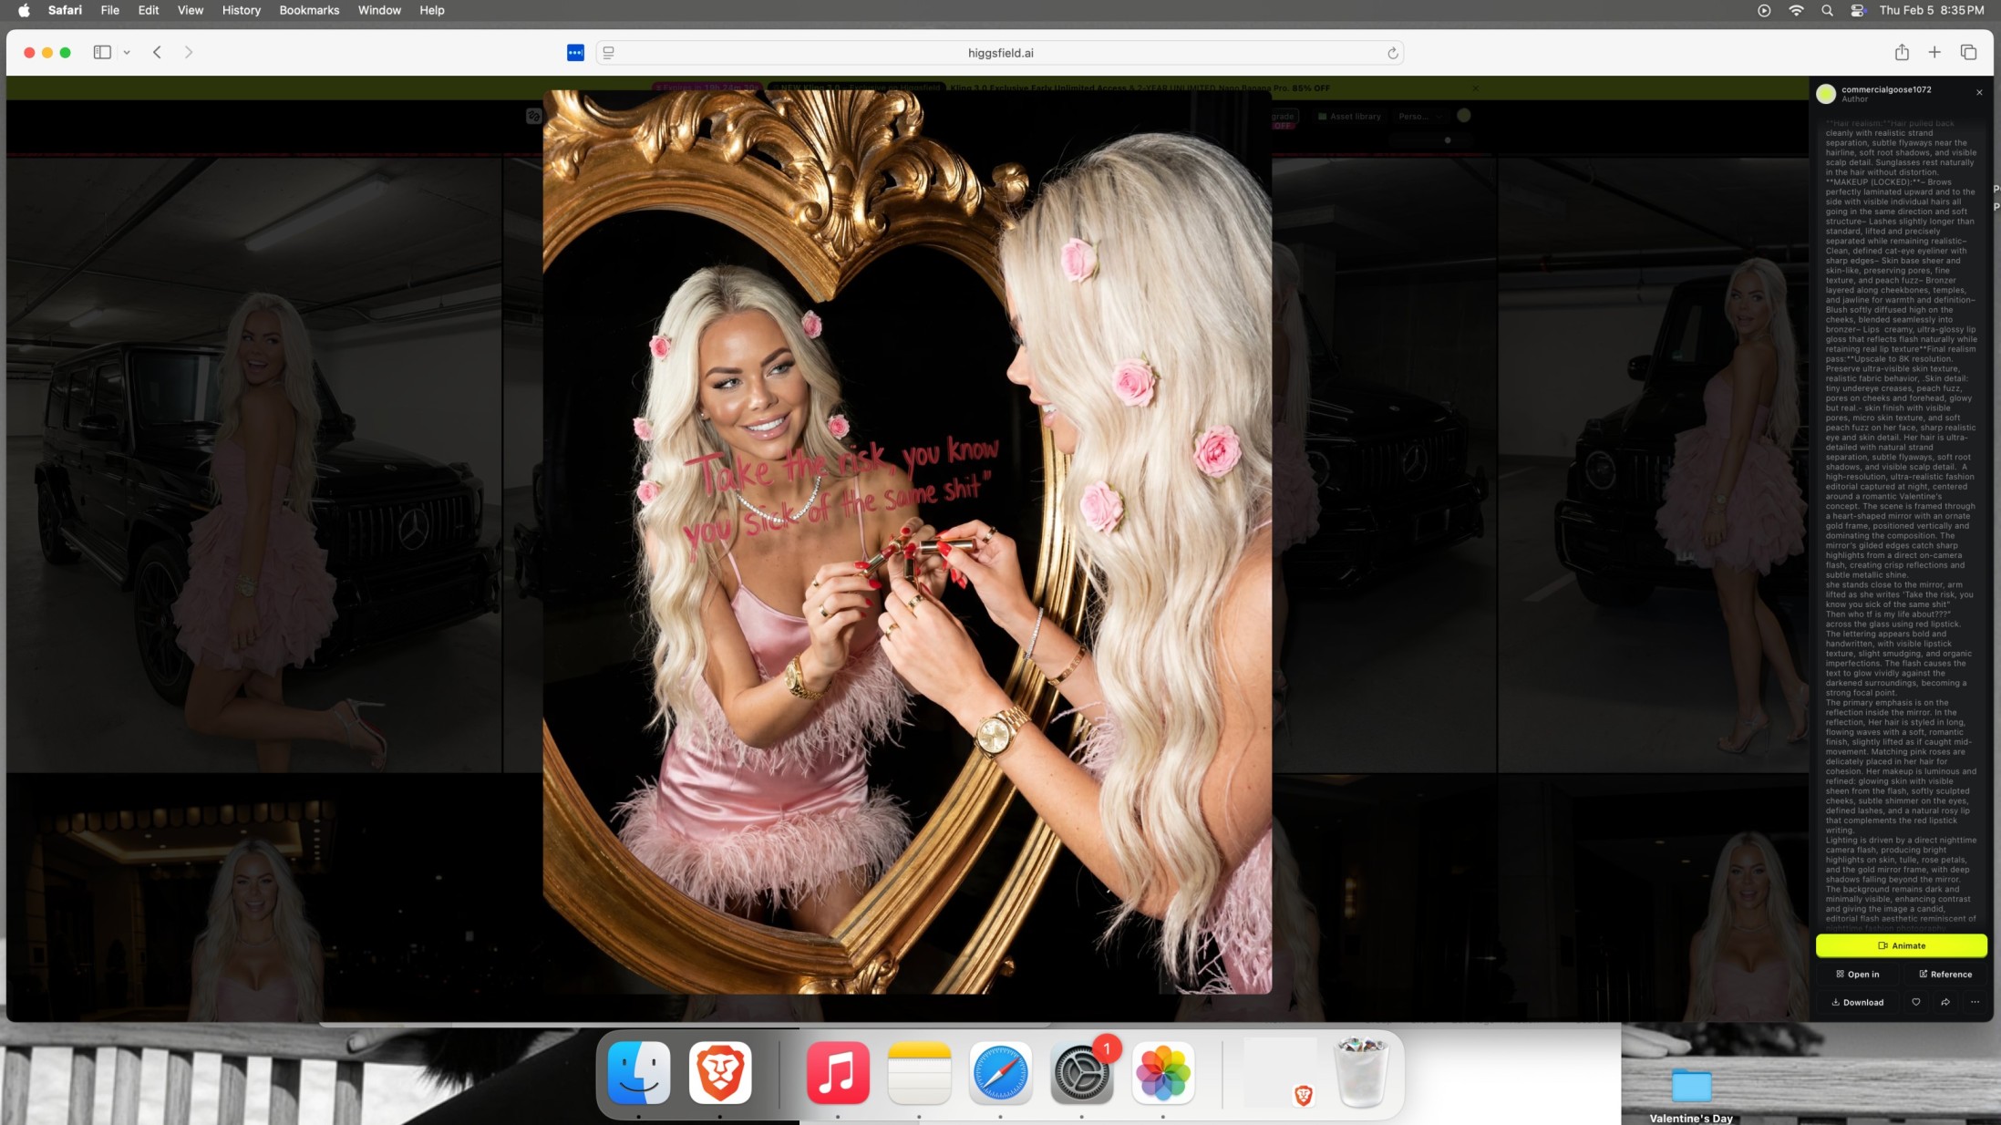Open the Bookmarks menu

click(308, 10)
